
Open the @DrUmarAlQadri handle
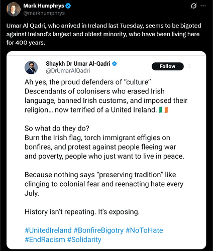click(x=68, y=71)
